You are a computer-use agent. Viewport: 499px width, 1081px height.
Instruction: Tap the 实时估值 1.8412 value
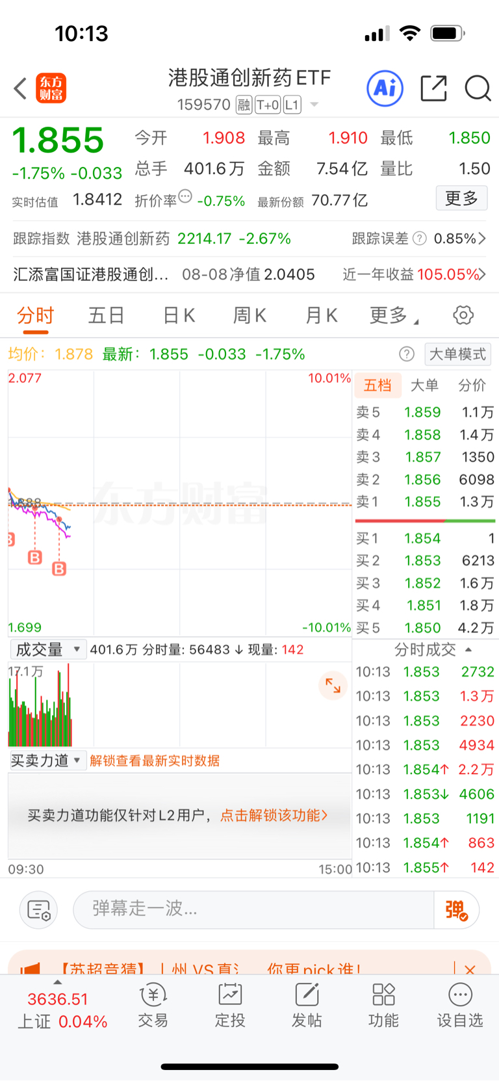[x=97, y=200]
